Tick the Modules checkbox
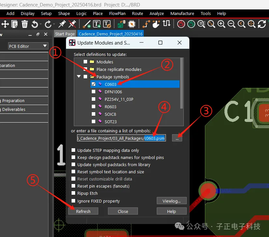The image size is (269, 237). (85, 61)
